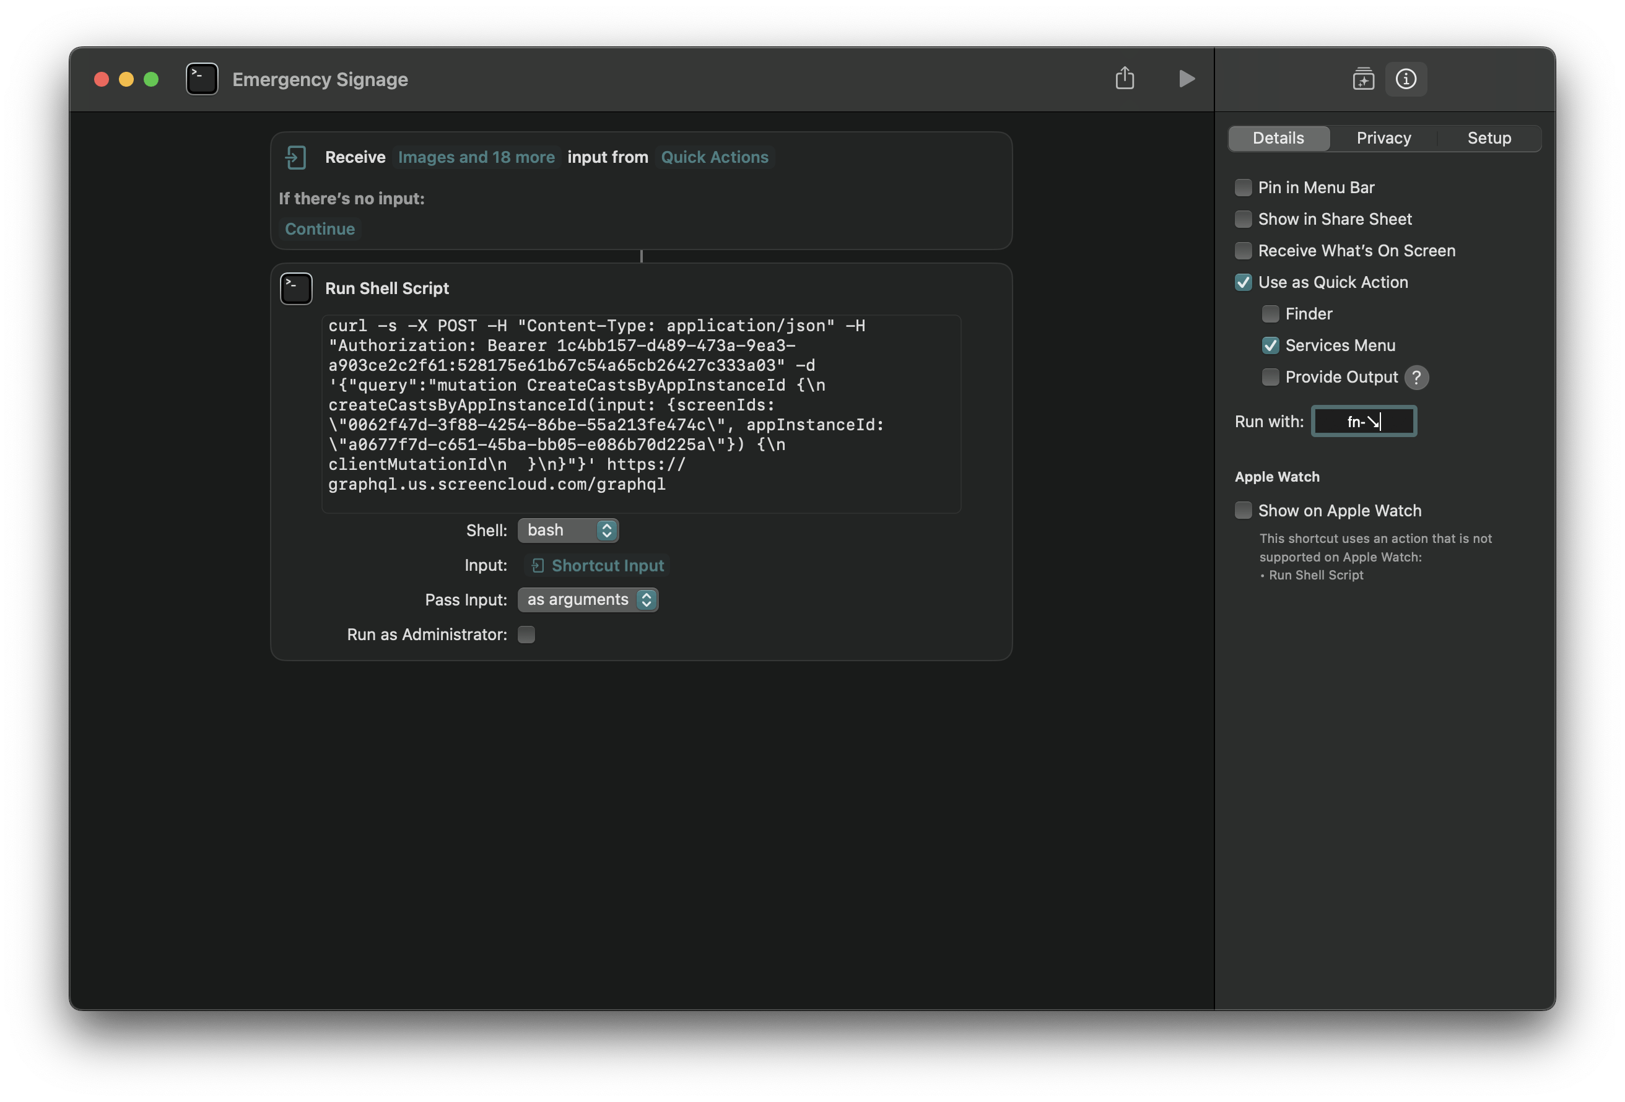Close the window with the red button
The height and width of the screenshot is (1102, 1625).
point(102,80)
